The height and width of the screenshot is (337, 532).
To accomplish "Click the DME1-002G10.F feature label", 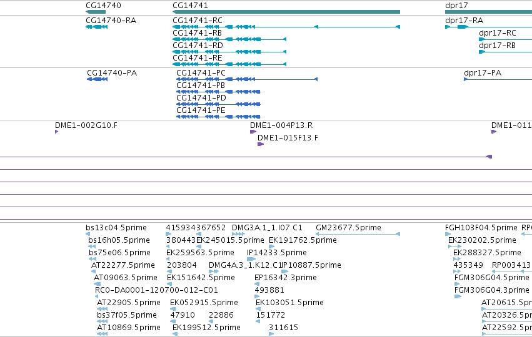I will 86,125.
